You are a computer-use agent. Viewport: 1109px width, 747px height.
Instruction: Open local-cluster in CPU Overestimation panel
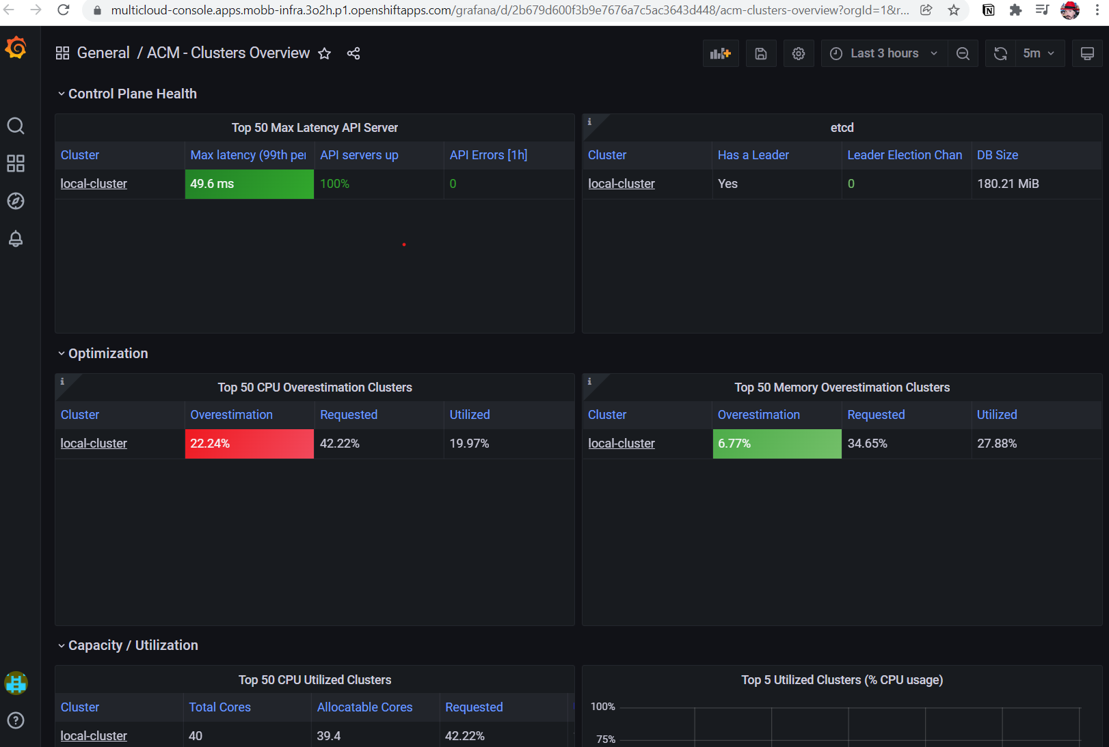(x=94, y=443)
